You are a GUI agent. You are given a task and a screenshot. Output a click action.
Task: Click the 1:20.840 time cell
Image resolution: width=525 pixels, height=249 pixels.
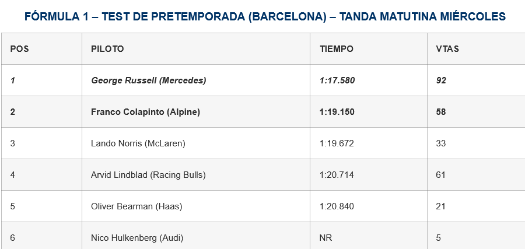[337, 206]
